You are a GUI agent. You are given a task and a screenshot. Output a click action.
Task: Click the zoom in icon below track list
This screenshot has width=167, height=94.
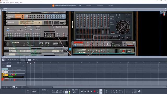7,87
